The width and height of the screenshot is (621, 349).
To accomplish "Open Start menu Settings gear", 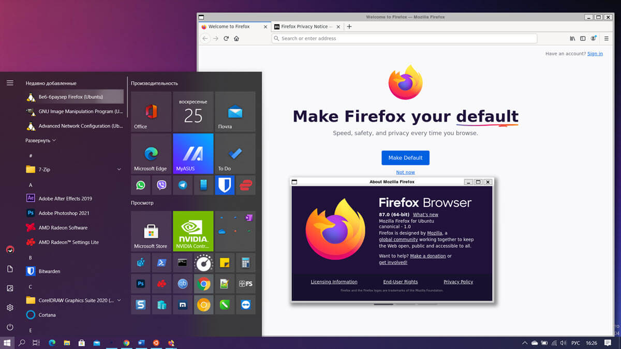I will 10,308.
